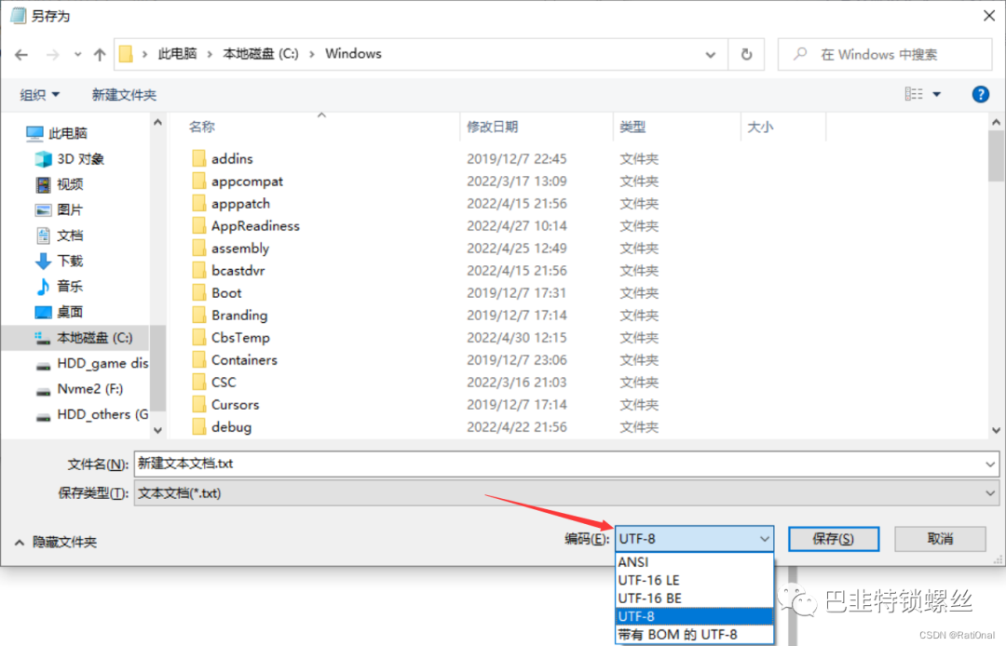The width and height of the screenshot is (1006, 646).
Task: Click the file name input field
Action: (558, 464)
